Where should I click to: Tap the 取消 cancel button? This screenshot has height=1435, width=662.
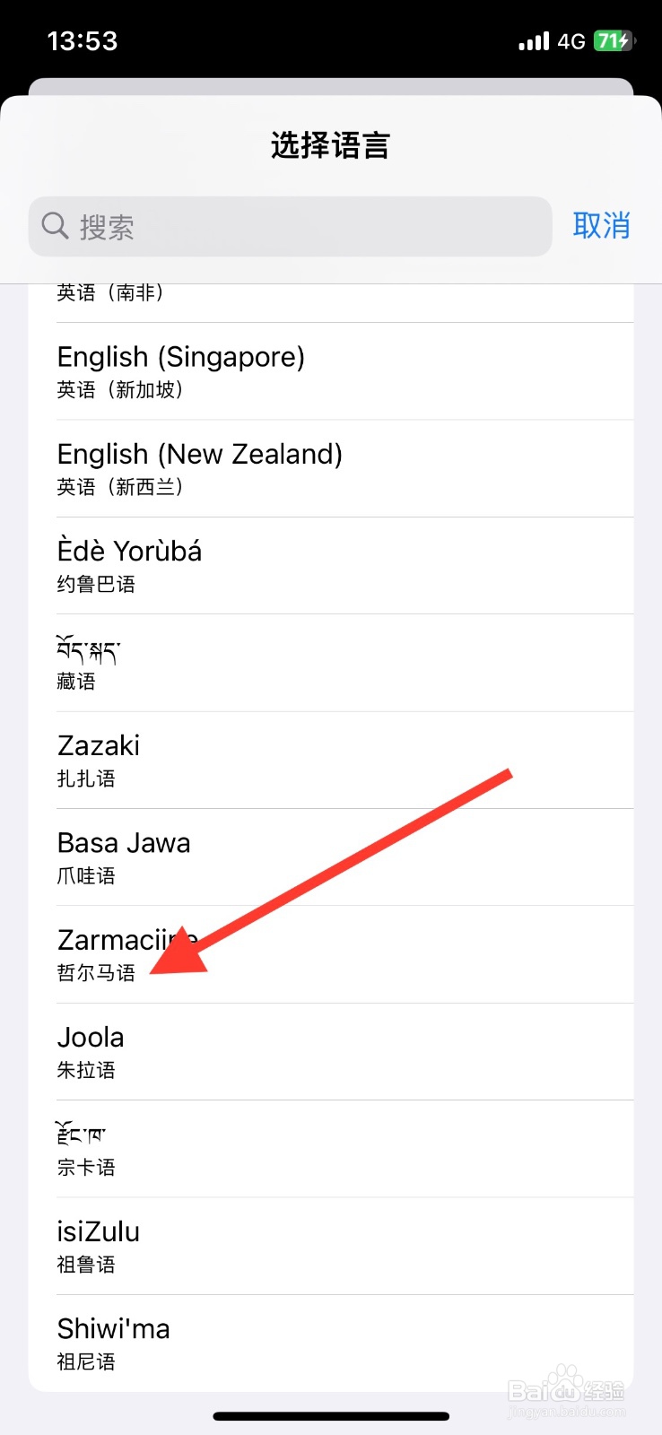click(602, 226)
